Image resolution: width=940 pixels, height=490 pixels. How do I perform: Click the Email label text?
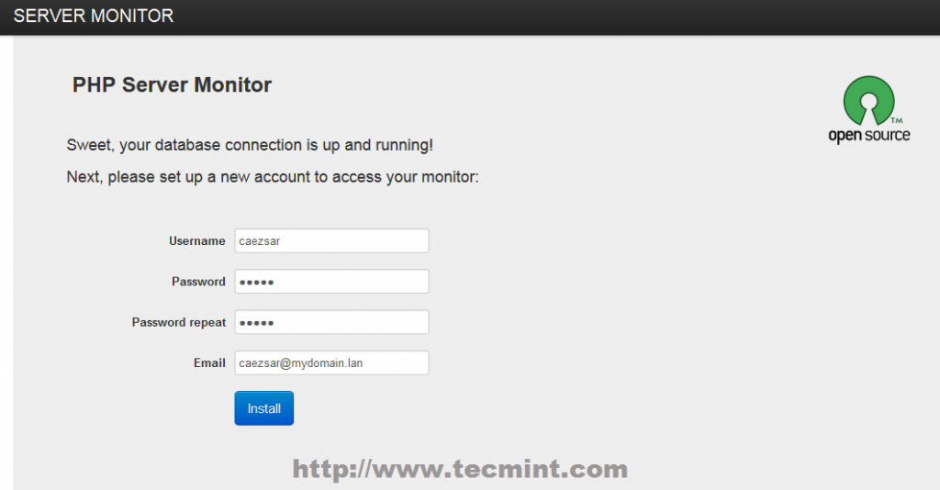(209, 363)
